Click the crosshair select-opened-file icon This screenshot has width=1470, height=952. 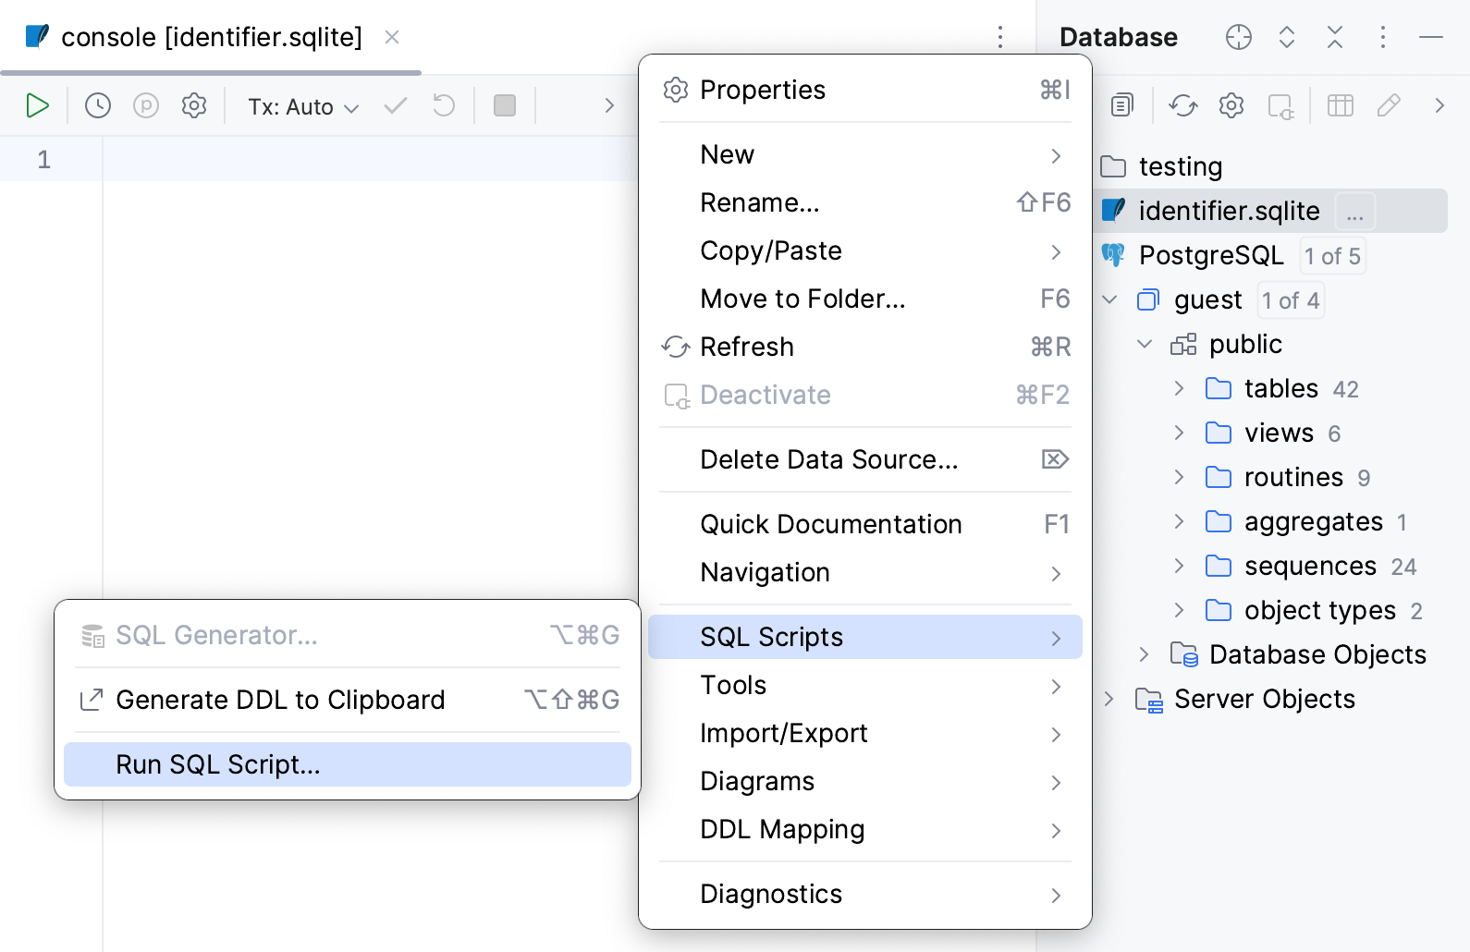tap(1239, 37)
